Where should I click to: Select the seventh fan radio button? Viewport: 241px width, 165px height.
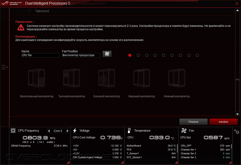[180, 55]
